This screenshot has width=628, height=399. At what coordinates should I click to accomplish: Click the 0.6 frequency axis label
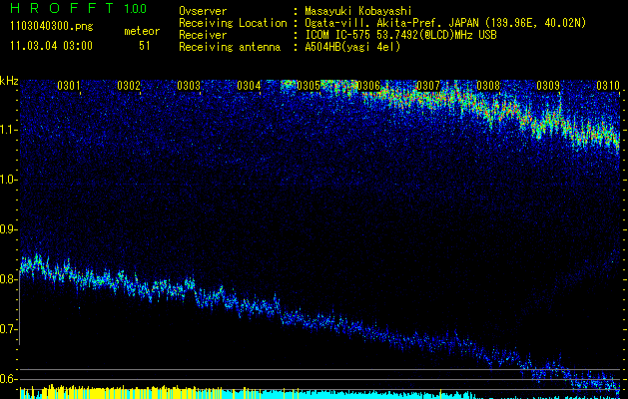[10, 379]
